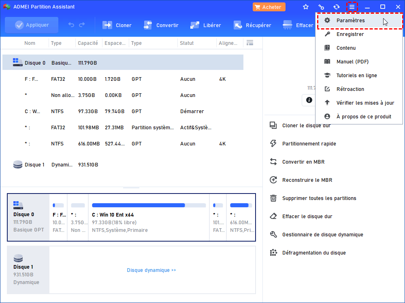Click the refresh arrows icon in title bar
405x303 pixels.
coord(336,7)
